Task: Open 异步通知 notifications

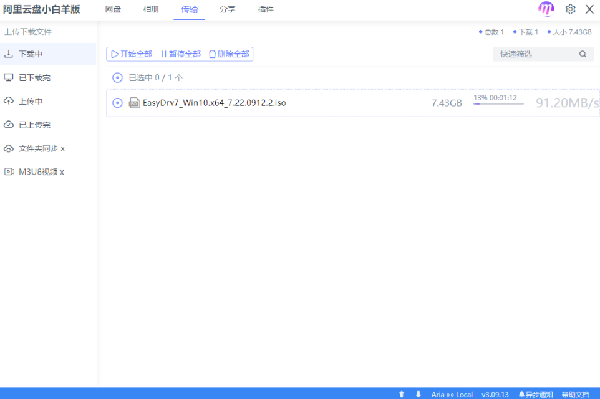Action: coord(536,395)
